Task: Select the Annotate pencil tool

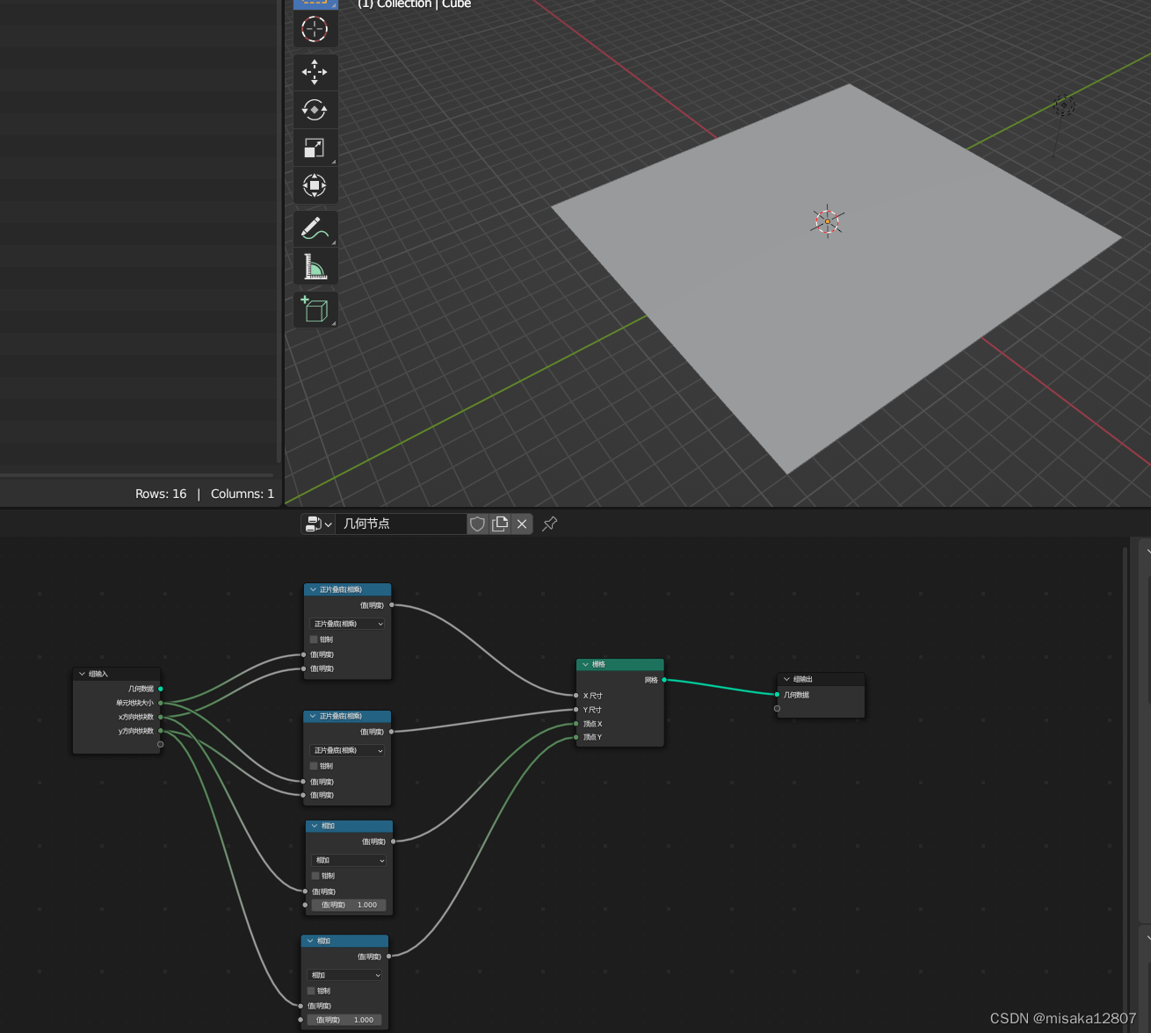Action: 315,228
